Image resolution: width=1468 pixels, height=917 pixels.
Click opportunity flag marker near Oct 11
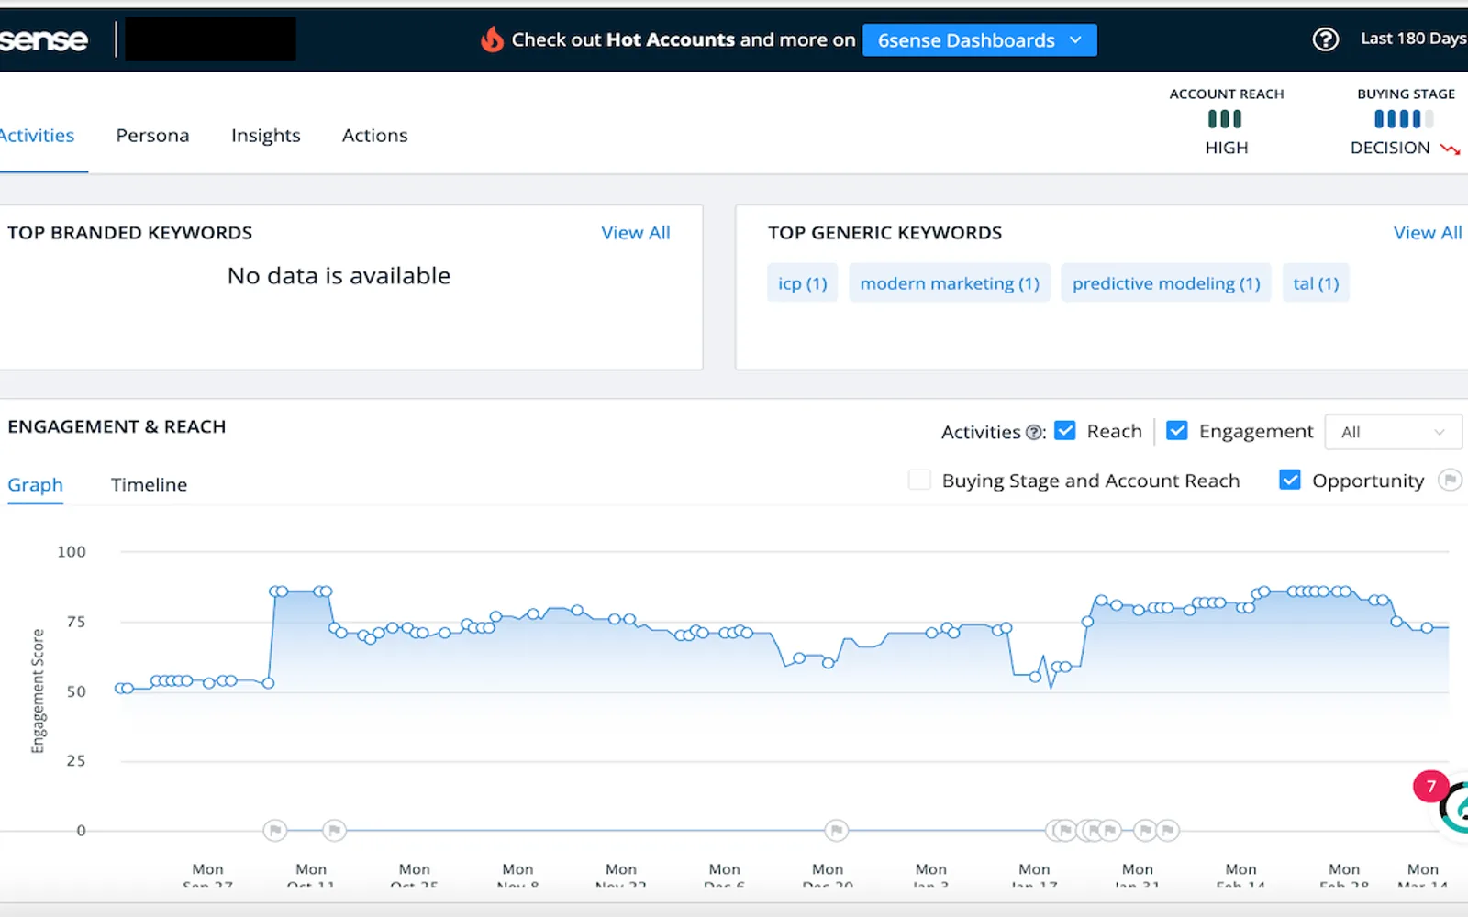click(334, 831)
